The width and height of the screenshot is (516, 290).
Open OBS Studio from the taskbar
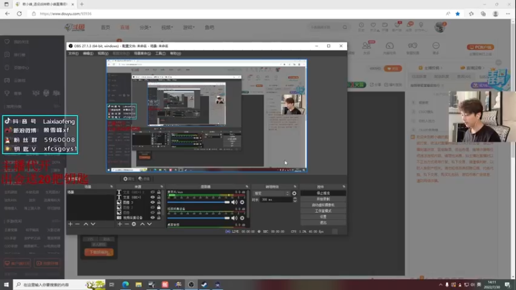click(191, 285)
